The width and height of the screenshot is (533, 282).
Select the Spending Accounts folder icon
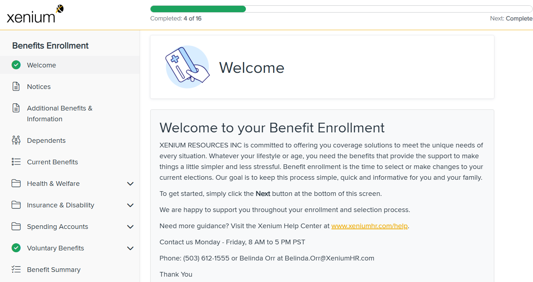click(16, 226)
